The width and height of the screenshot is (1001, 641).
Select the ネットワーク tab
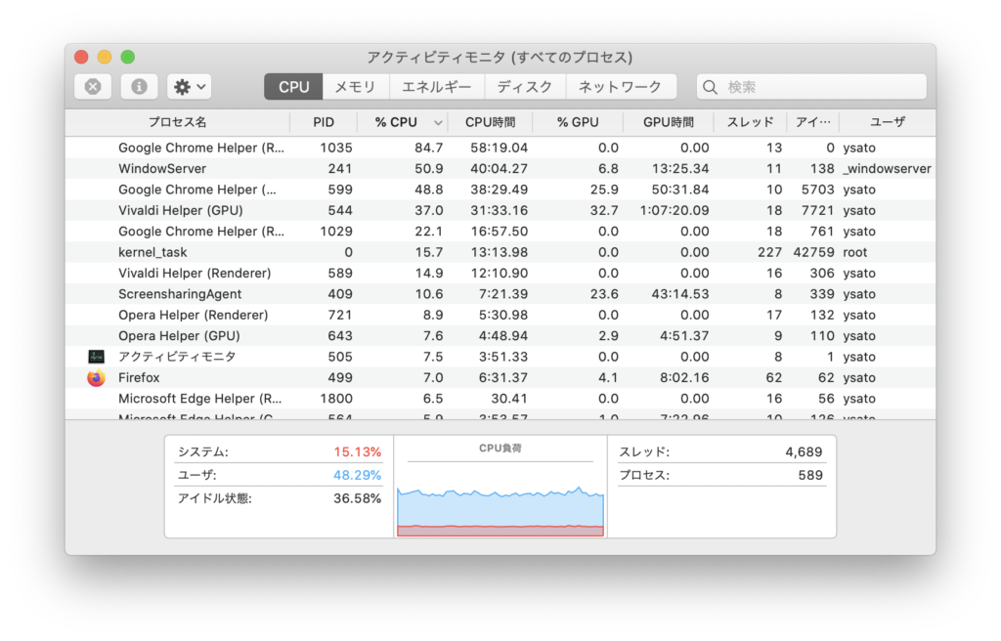pyautogui.click(x=620, y=87)
